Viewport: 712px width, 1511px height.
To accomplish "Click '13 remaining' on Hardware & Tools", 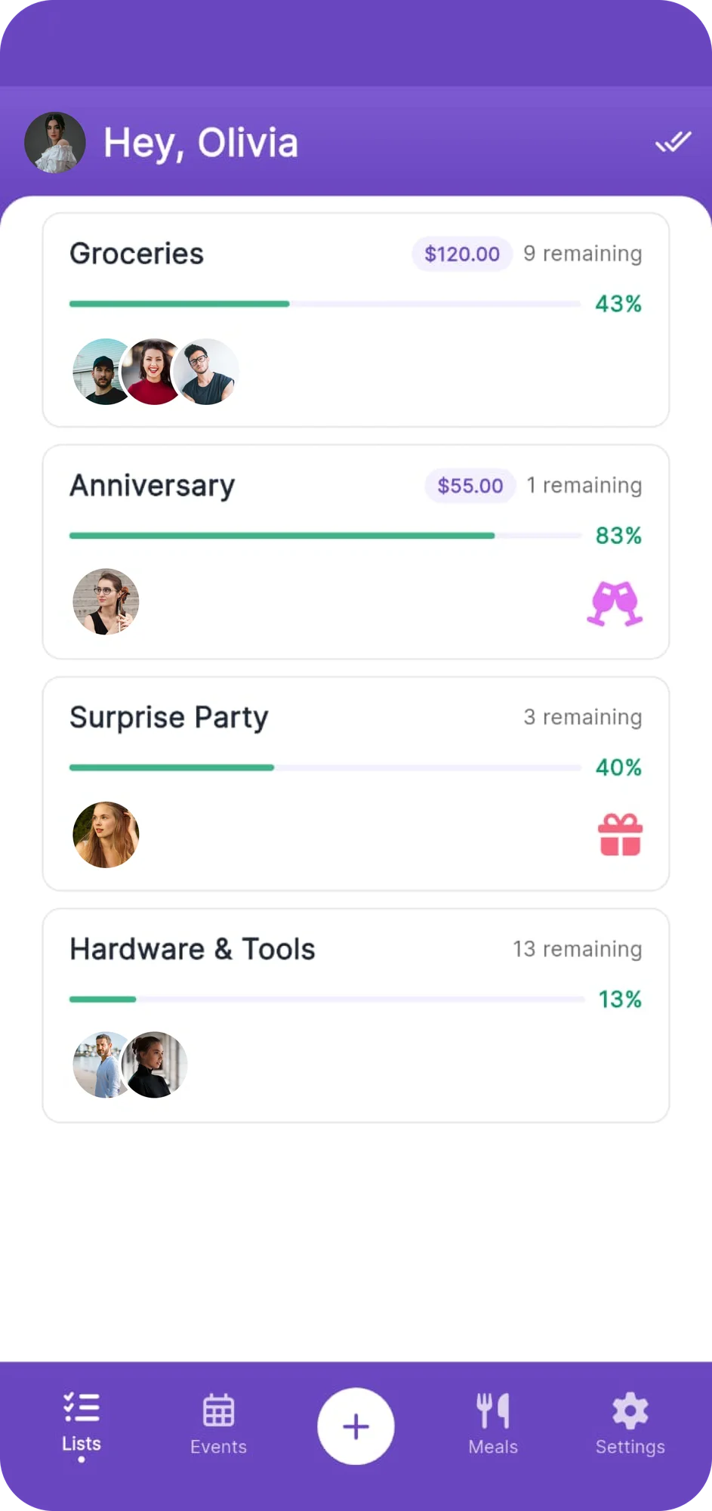I will tap(576, 949).
